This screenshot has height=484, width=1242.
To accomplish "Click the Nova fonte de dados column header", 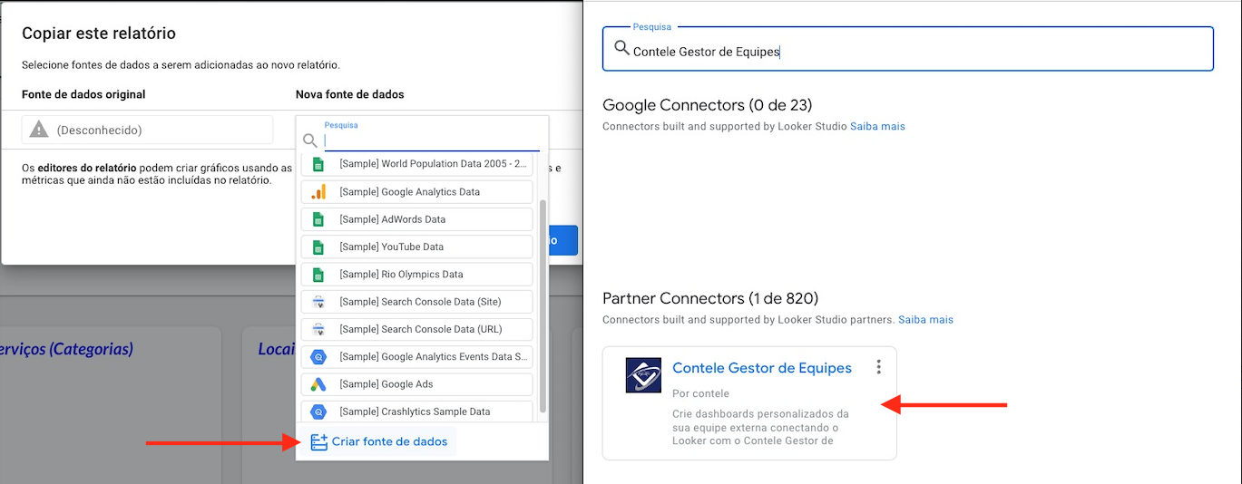I will [350, 94].
